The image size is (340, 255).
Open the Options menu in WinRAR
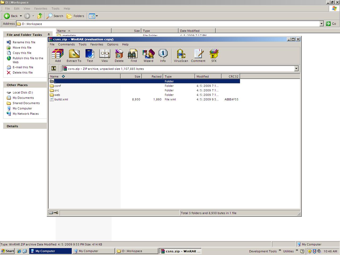coord(113,44)
